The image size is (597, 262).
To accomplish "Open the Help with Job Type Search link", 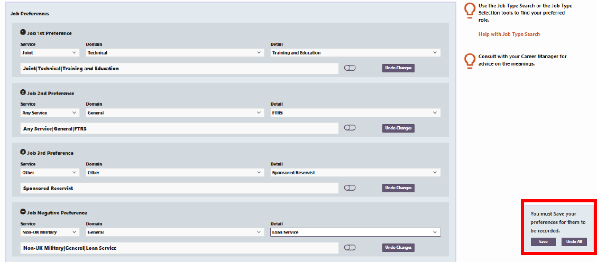I will [509, 34].
